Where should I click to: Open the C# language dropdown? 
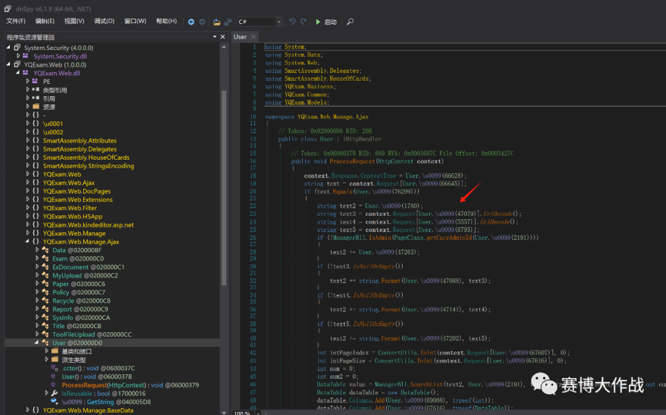(279, 22)
